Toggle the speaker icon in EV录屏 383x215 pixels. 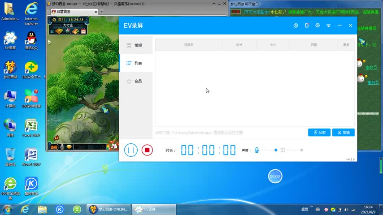[x=283, y=150]
